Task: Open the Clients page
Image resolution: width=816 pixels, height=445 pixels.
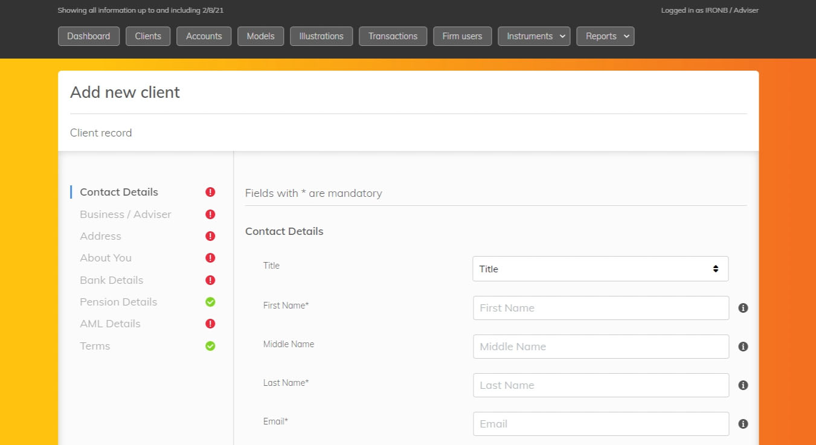Action: pyautogui.click(x=147, y=36)
